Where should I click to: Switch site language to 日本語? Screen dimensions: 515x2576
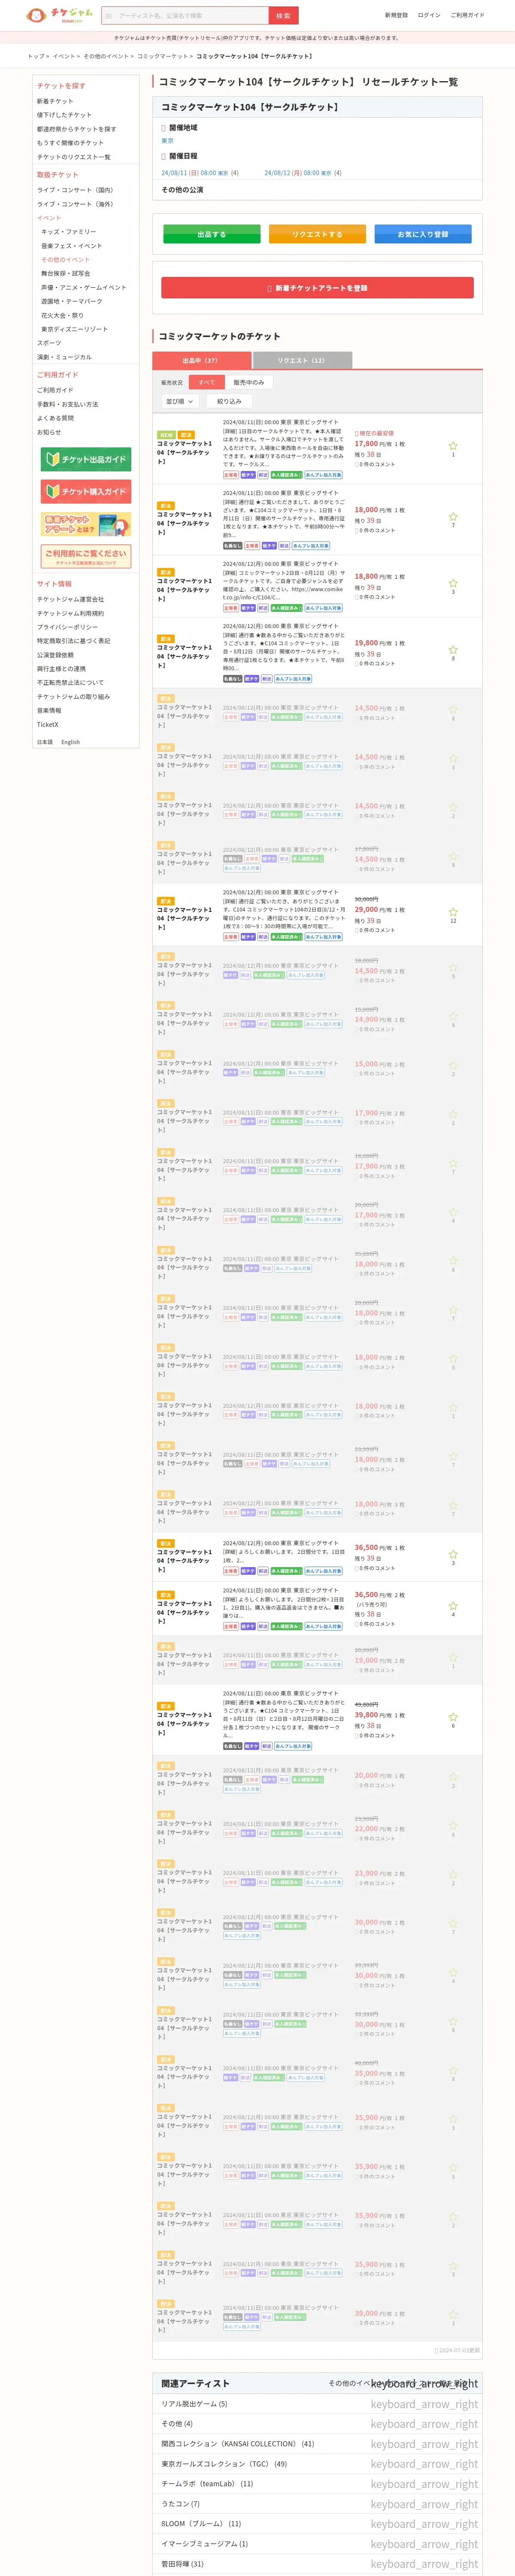pos(45,742)
